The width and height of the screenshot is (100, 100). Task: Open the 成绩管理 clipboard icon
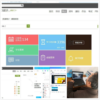tap(43, 58)
